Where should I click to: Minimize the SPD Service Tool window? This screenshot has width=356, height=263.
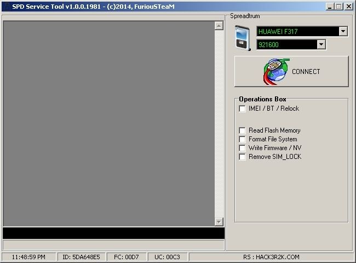click(x=330, y=7)
